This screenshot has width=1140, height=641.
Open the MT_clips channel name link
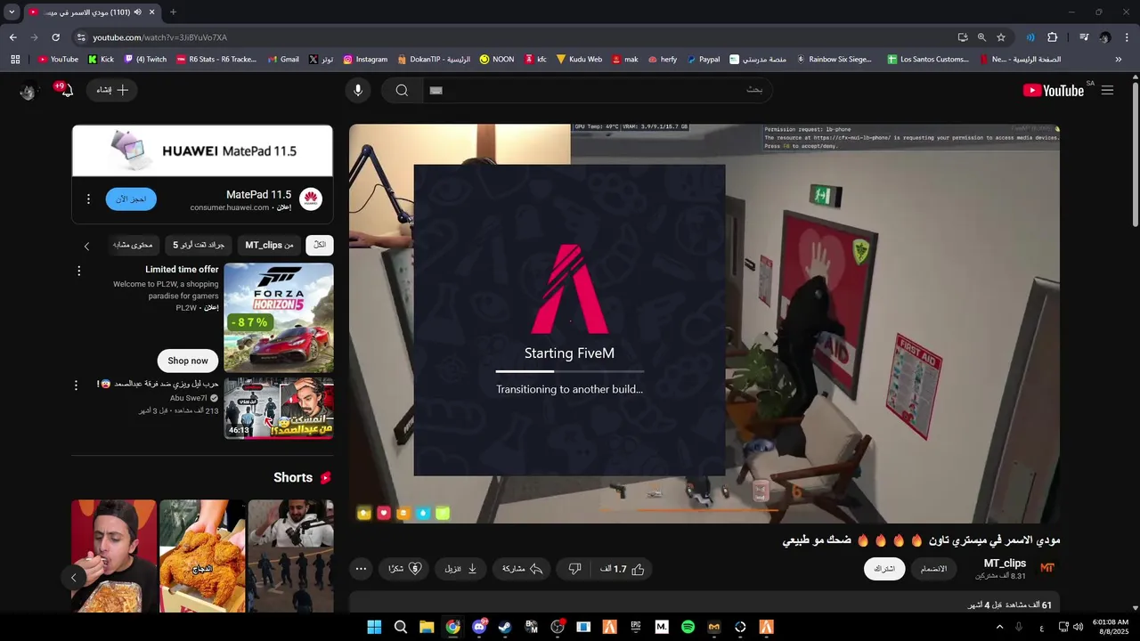(1005, 564)
